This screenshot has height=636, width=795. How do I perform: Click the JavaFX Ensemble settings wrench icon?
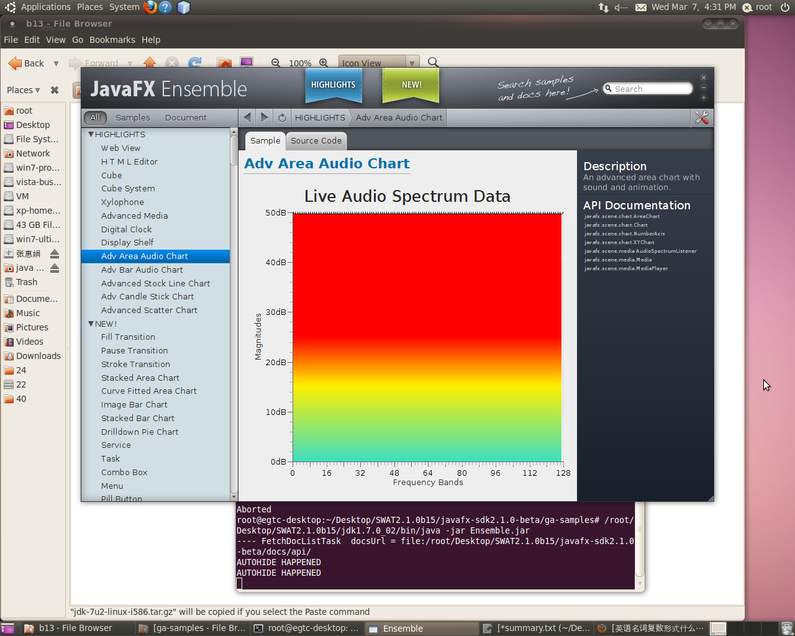[x=702, y=117]
